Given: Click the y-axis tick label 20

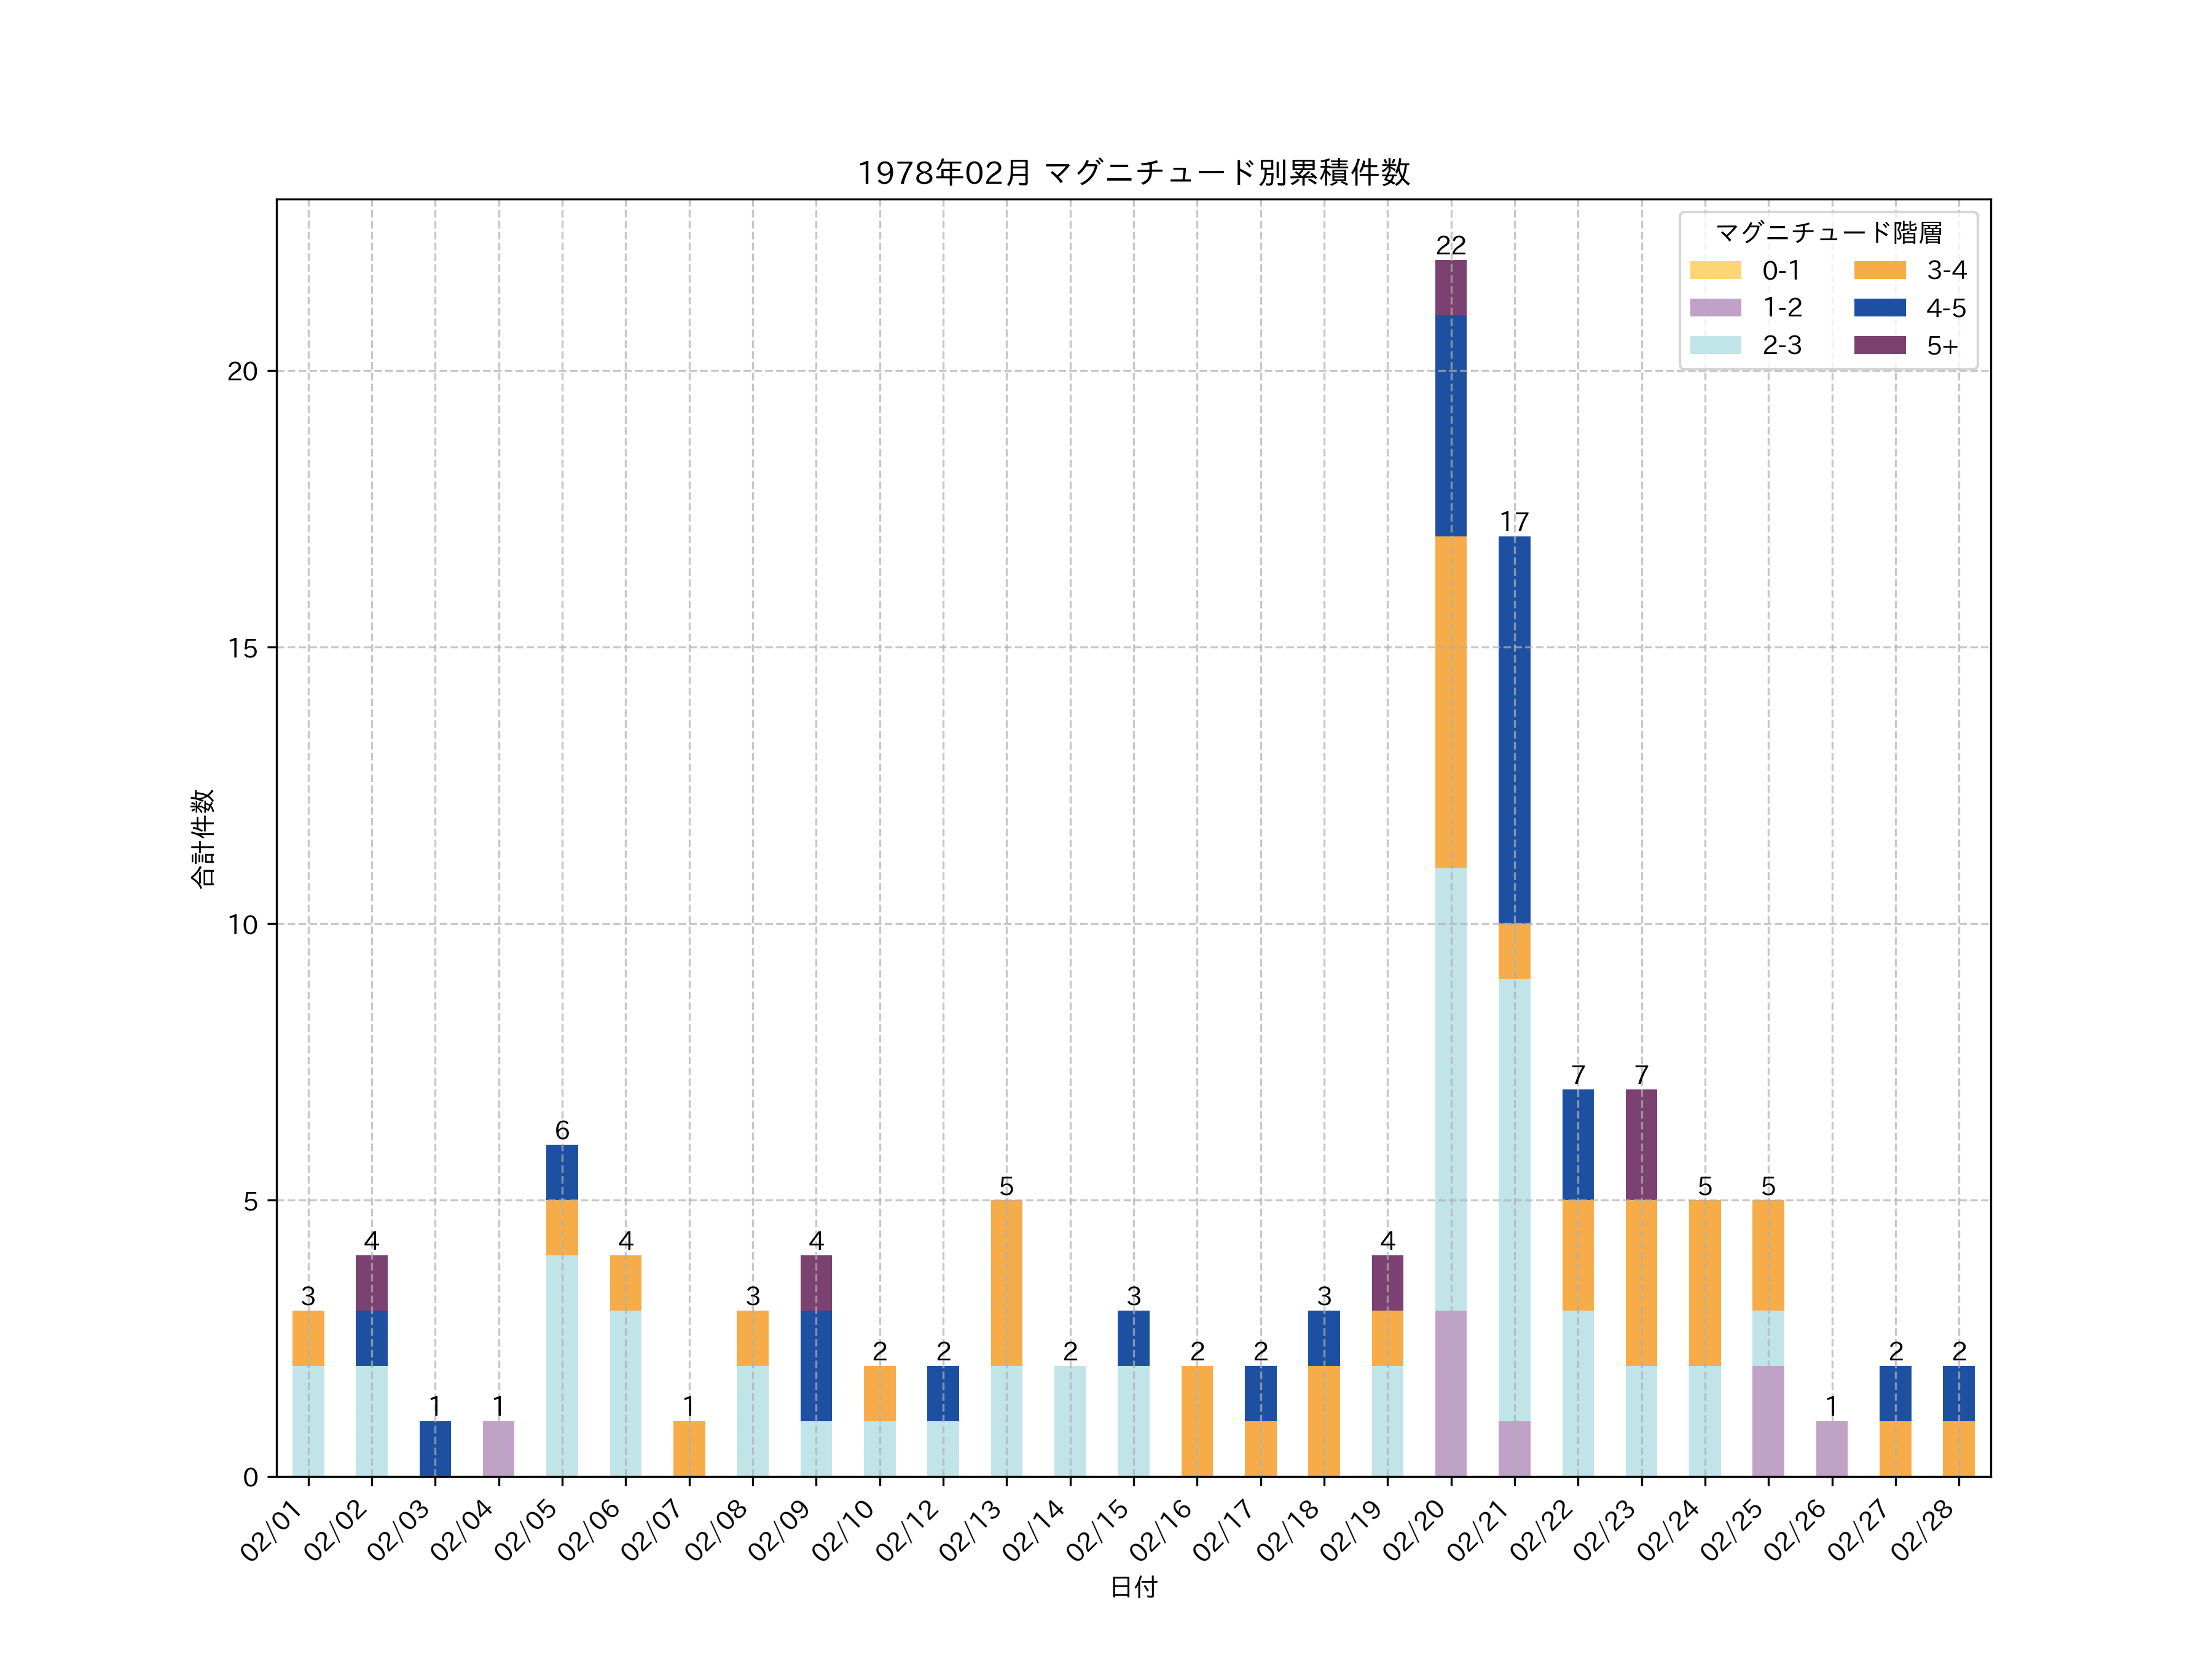Looking at the screenshot, I should (x=242, y=372).
